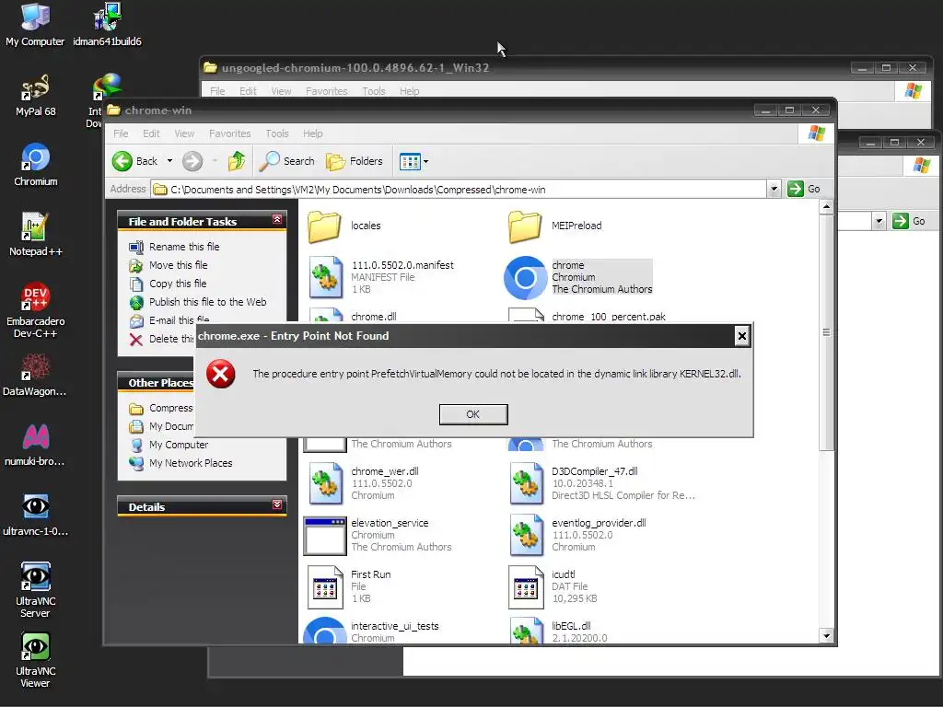Click Copy this file link
Image resolution: width=943 pixels, height=707 pixels.
click(x=178, y=284)
